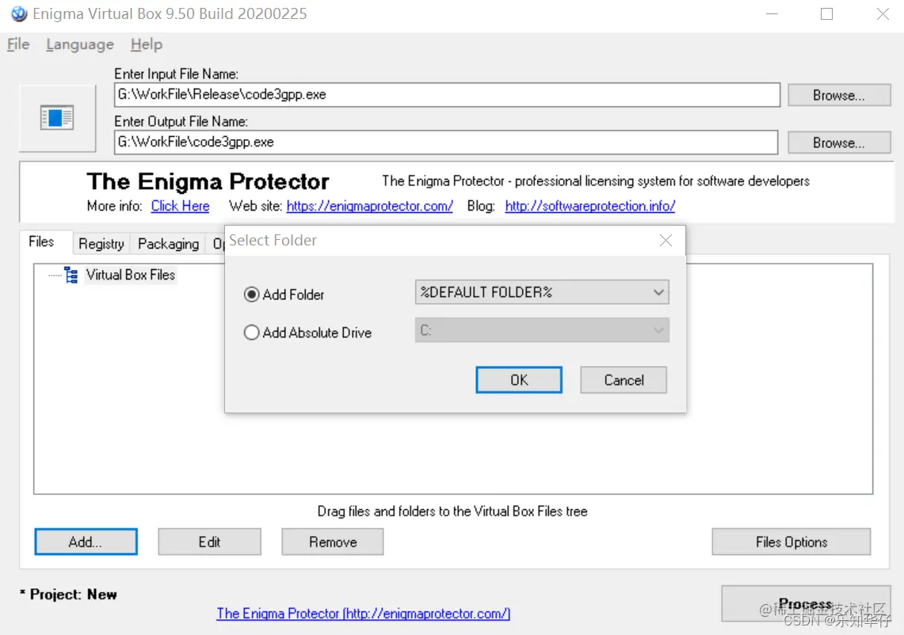Focus the output file name field
This screenshot has width=904, height=635.
446,142
